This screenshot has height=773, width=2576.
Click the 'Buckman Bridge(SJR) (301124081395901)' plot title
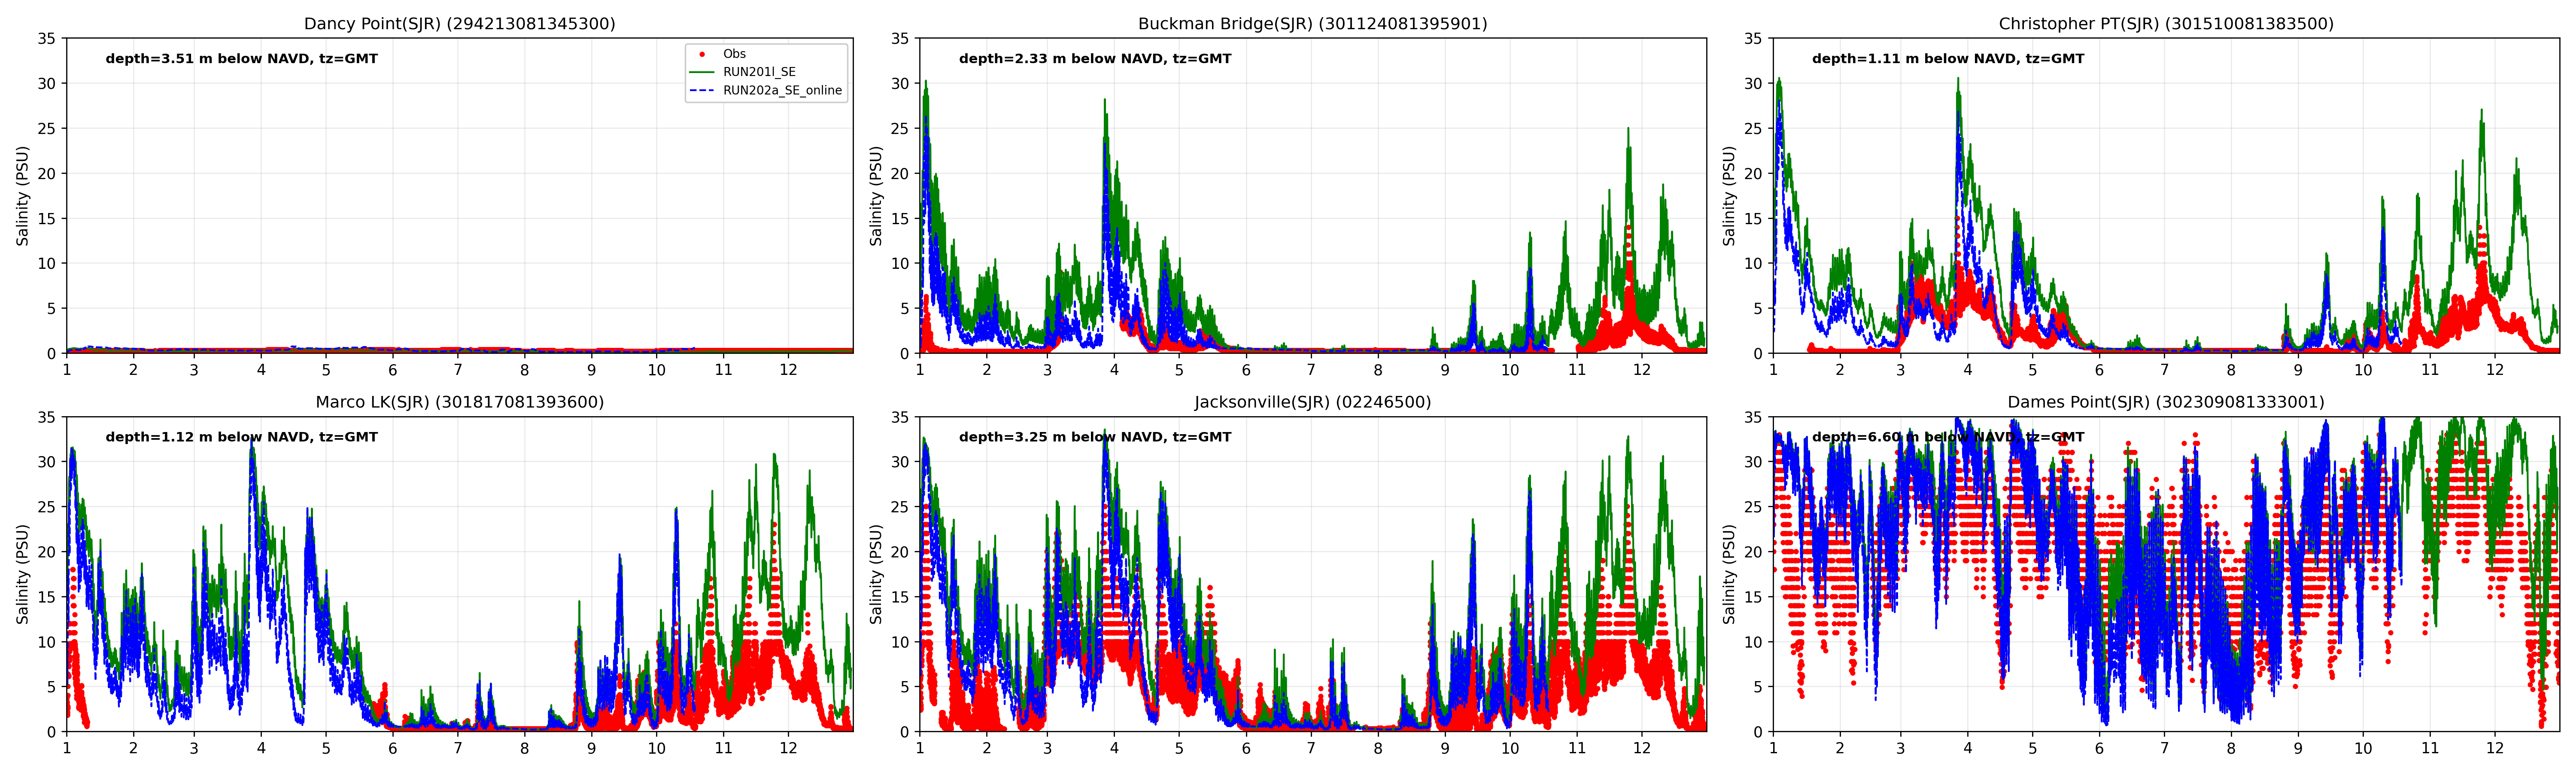(x=1313, y=23)
